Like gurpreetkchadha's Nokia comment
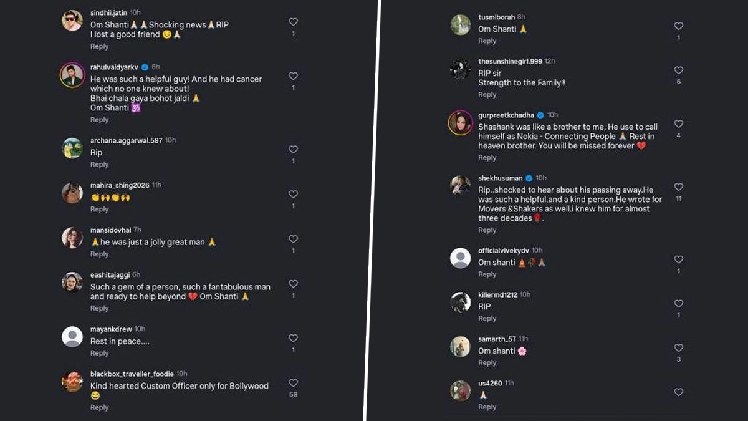Image resolution: width=748 pixels, height=421 pixels. (679, 124)
